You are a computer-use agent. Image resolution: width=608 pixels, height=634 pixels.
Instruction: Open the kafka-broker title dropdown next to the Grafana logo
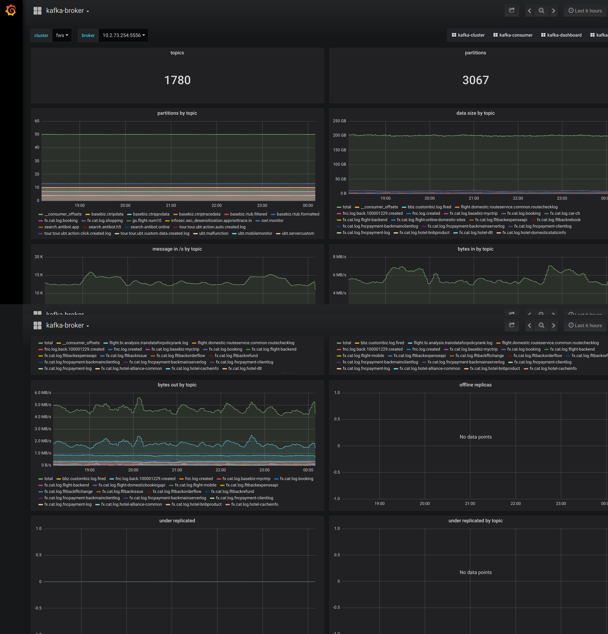coord(68,11)
